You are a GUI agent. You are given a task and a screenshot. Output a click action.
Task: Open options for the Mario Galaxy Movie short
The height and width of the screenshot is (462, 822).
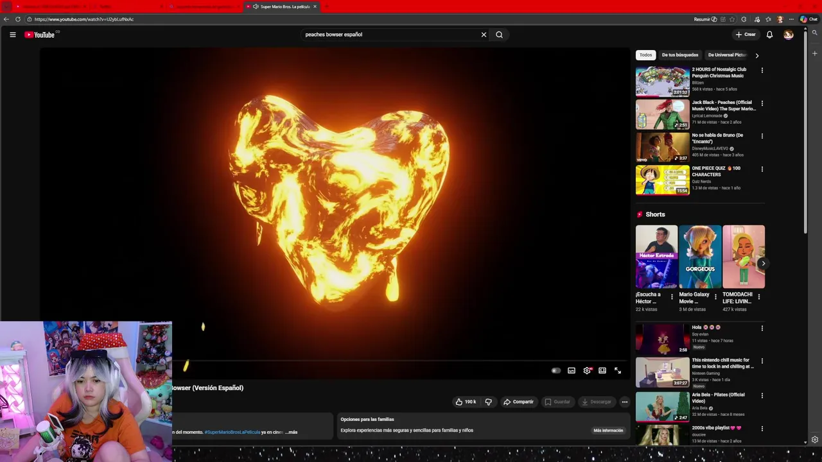[x=715, y=296]
